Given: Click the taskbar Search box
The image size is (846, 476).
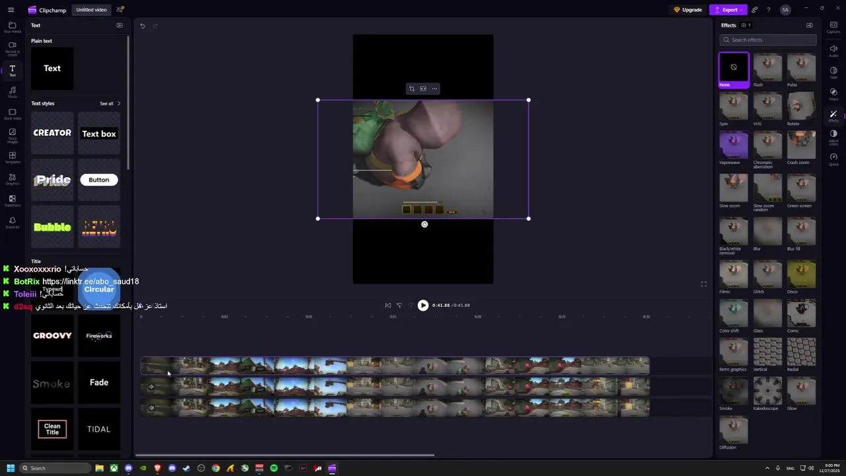Looking at the screenshot, I should tap(55, 468).
